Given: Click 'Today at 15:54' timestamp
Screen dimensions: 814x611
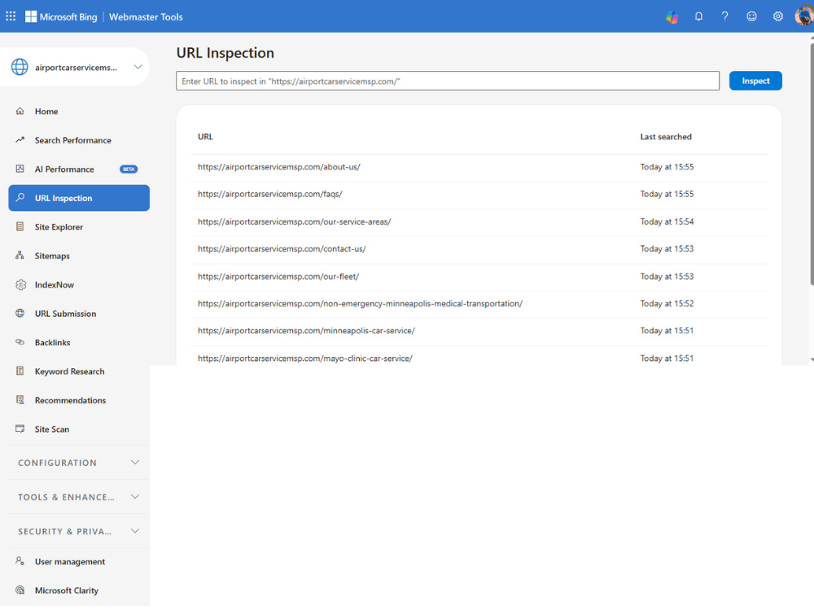Looking at the screenshot, I should (x=667, y=222).
